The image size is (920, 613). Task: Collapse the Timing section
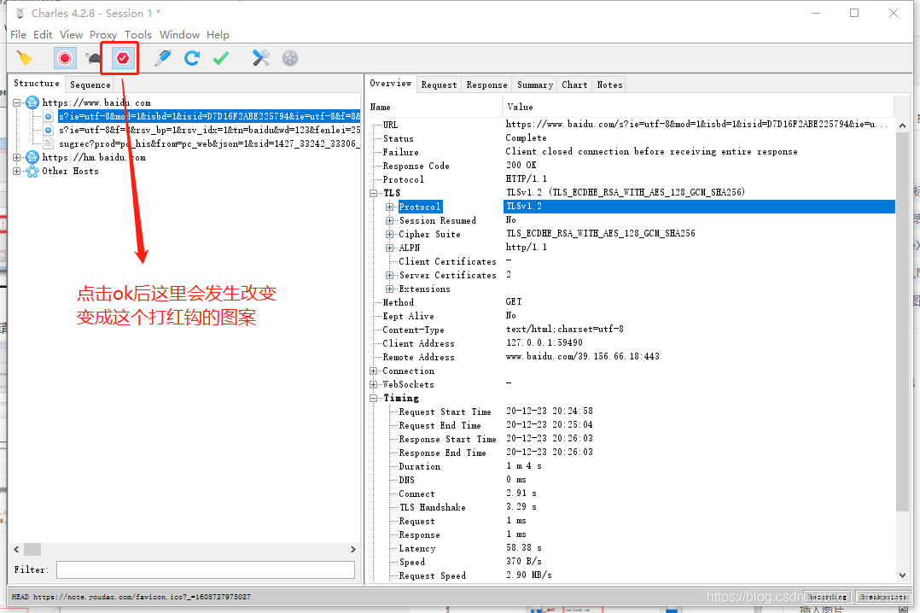pos(374,398)
